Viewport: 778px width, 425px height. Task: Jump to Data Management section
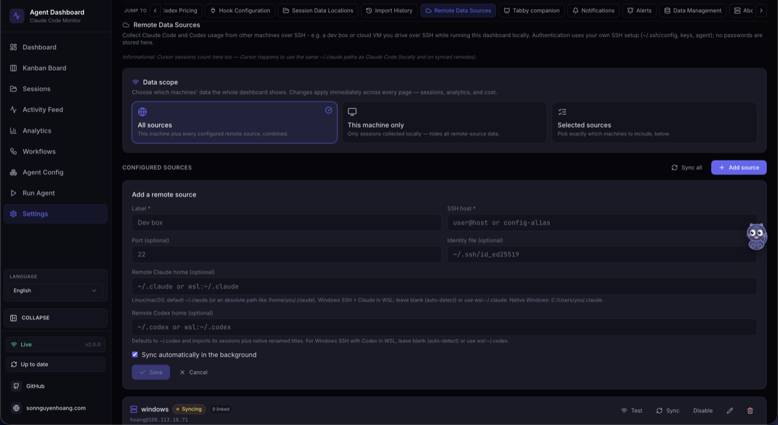(692, 10)
